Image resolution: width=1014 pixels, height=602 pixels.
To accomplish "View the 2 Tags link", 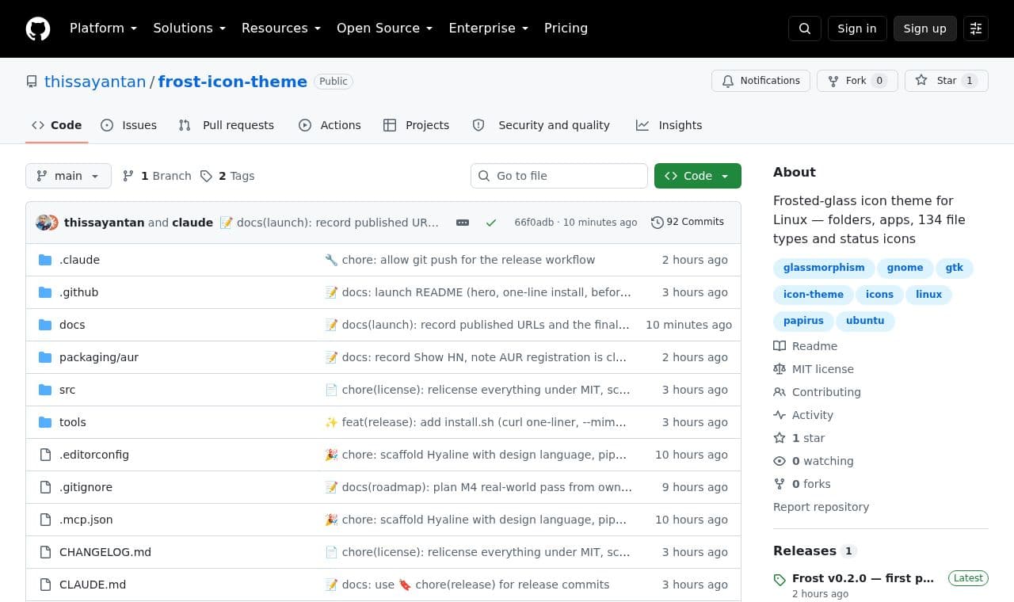I will [x=227, y=176].
